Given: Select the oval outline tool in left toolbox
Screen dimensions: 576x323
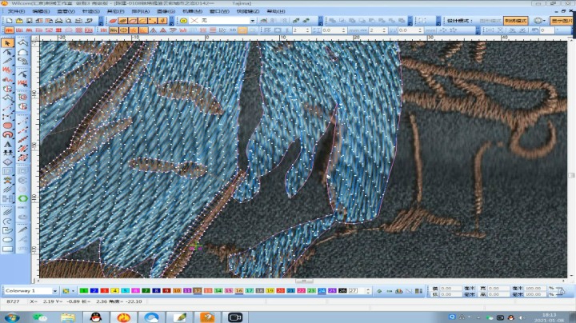Looking at the screenshot, I should (7, 240).
